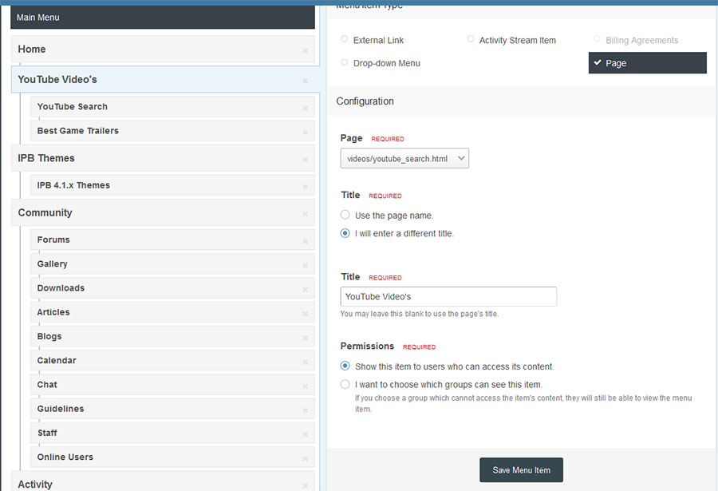Remove the Home menu item via its X icon

(x=305, y=50)
